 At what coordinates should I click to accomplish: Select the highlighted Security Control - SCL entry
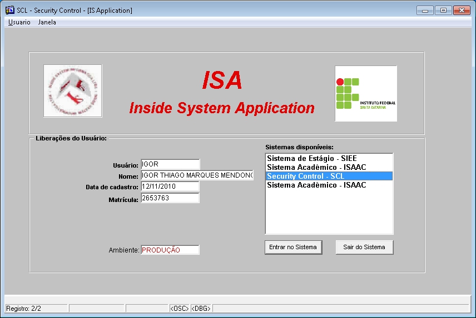click(x=329, y=176)
